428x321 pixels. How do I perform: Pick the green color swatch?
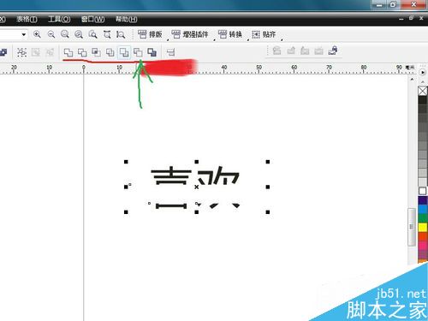pyautogui.click(x=423, y=218)
